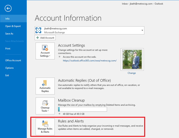Click the Automatic Replies (Out of Office) heading
Screen dimensions: 179x138
(84, 80)
